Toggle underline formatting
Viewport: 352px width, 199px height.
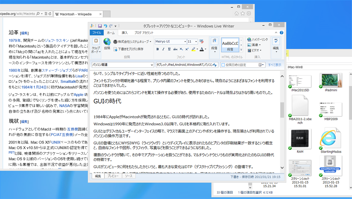pos(169,49)
